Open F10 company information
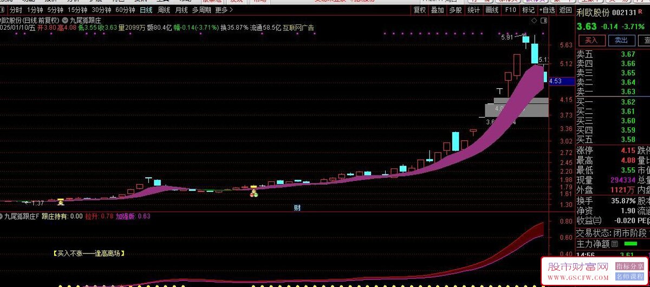This screenshot has width=650, height=287. pyautogui.click(x=510, y=10)
